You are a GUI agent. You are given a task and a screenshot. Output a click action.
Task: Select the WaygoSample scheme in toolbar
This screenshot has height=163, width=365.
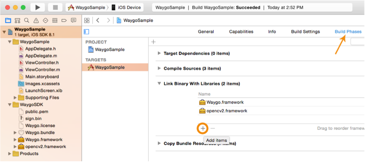[x=86, y=7]
